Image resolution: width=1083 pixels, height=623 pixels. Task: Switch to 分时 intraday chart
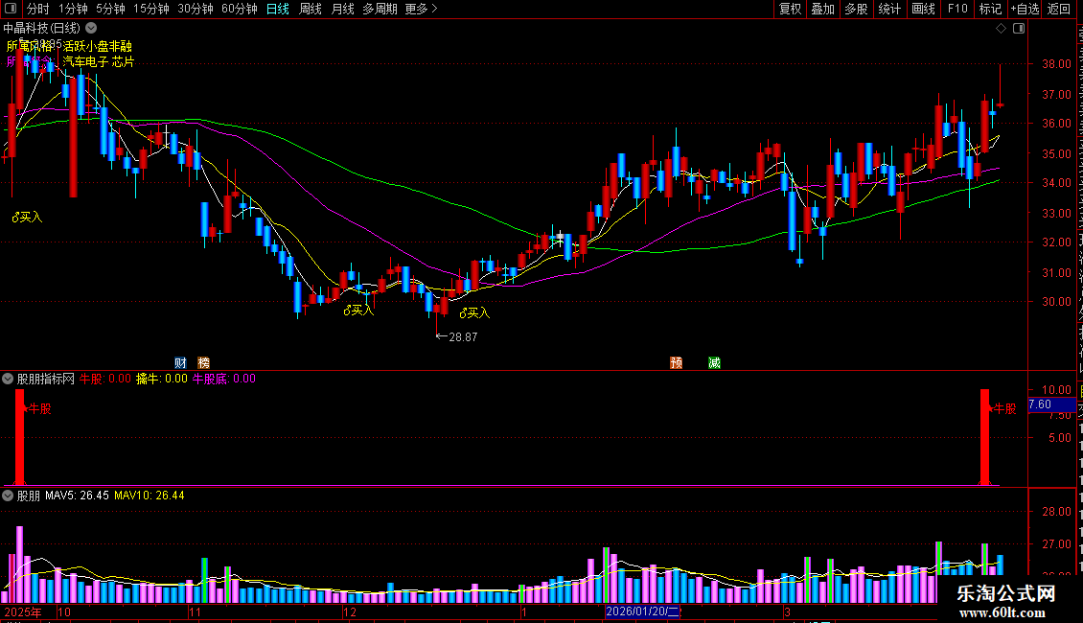coord(38,9)
